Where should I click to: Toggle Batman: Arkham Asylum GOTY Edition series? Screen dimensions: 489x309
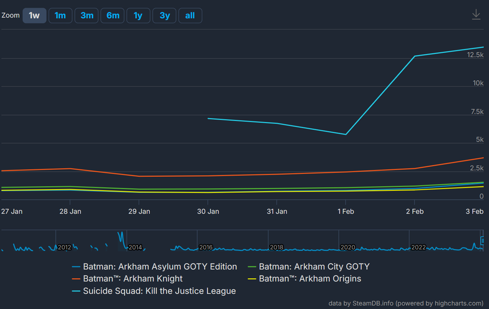160,267
